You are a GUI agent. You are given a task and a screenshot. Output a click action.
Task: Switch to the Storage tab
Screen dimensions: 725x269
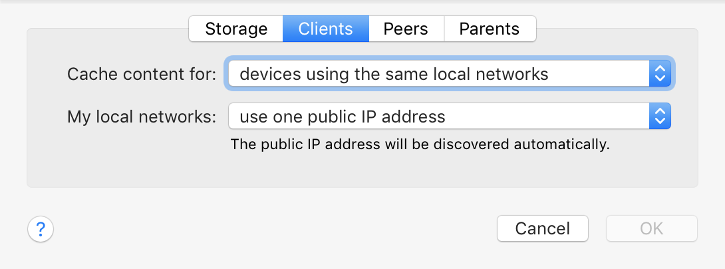[x=236, y=29]
